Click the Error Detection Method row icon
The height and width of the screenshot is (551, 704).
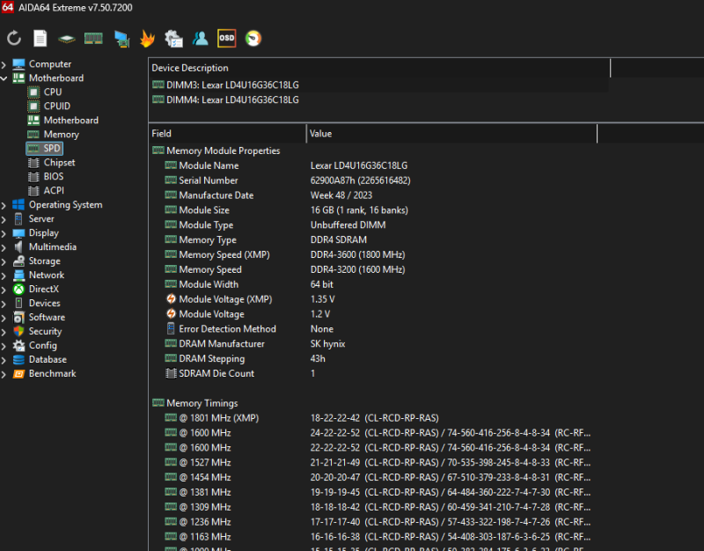(x=171, y=328)
